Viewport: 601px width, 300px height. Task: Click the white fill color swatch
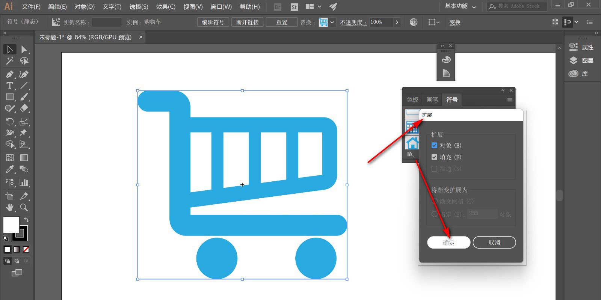[11, 225]
